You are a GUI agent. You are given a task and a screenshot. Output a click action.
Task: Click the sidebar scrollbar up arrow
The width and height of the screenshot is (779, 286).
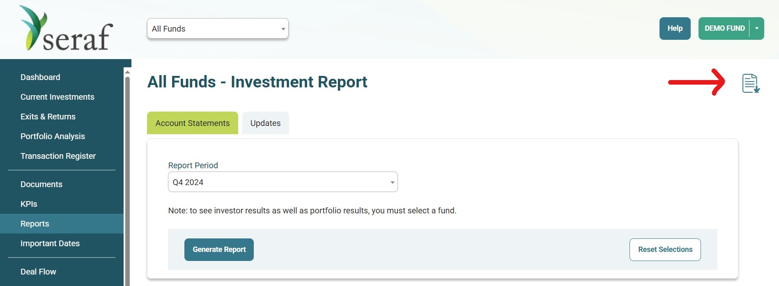[x=127, y=72]
